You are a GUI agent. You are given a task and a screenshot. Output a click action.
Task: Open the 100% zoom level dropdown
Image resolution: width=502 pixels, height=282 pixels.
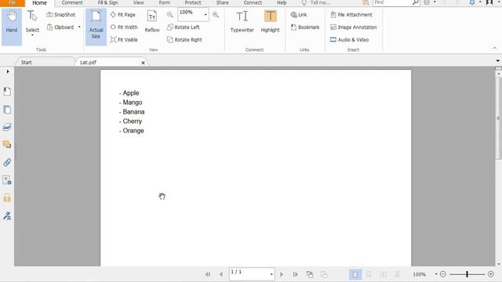coord(206,15)
